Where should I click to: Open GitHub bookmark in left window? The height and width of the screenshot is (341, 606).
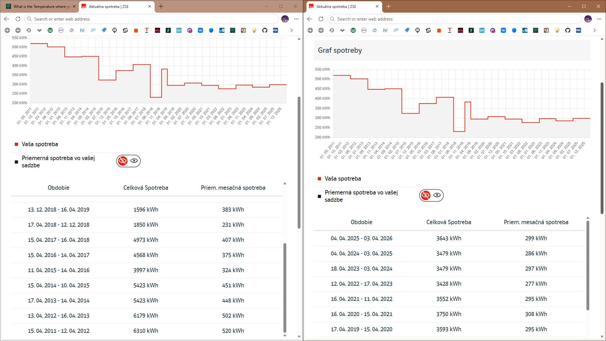(265, 30)
